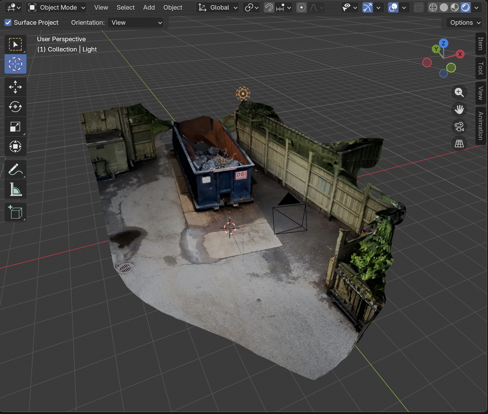Image resolution: width=488 pixels, height=414 pixels.
Task: Select the Annotate tool
Action: [15, 169]
